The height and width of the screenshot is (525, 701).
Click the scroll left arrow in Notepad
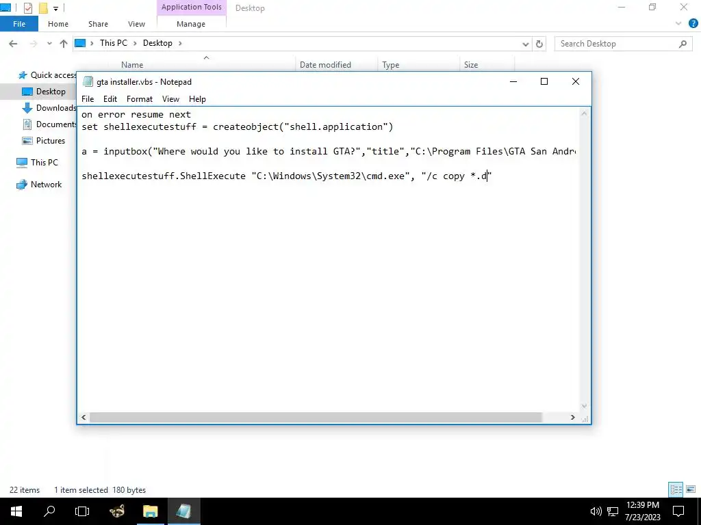click(84, 418)
